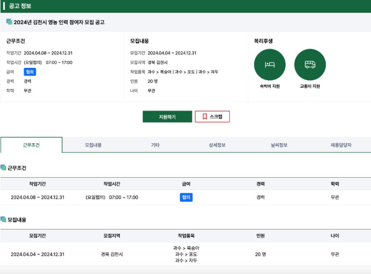Select the 근무조건 tab

pos(32,145)
